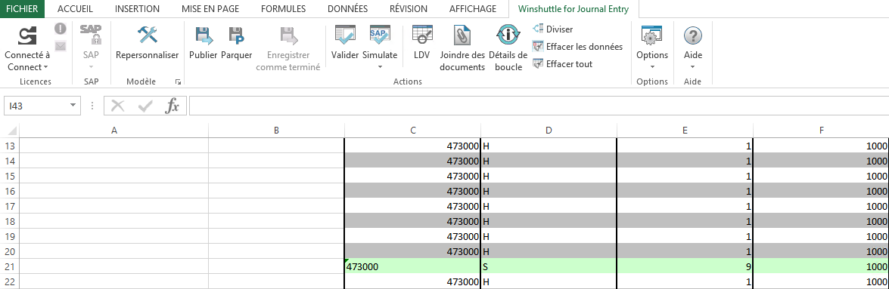
Task: Open the Modèle group dialog launcher
Action: pyautogui.click(x=178, y=82)
